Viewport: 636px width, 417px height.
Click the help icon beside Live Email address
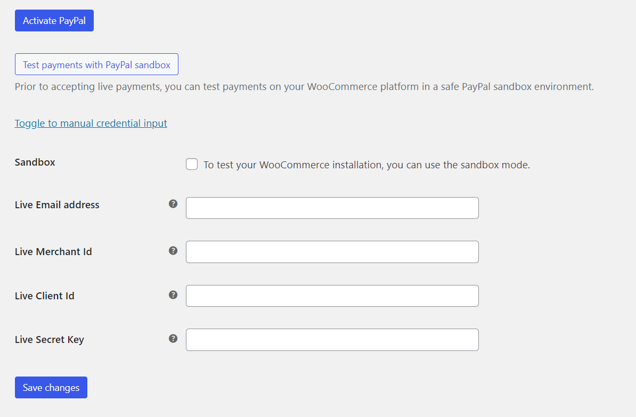[173, 203]
